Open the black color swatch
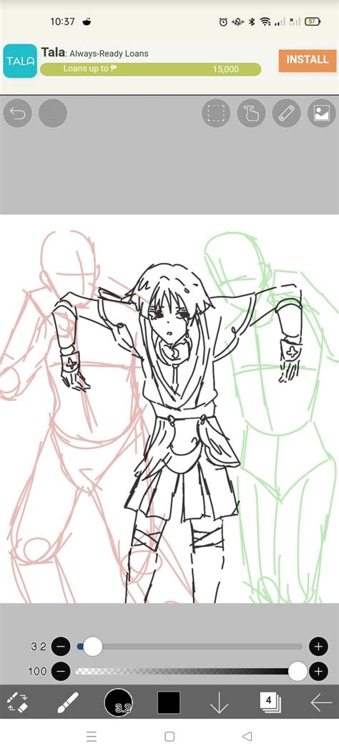This screenshot has height=754, width=339. [x=169, y=702]
